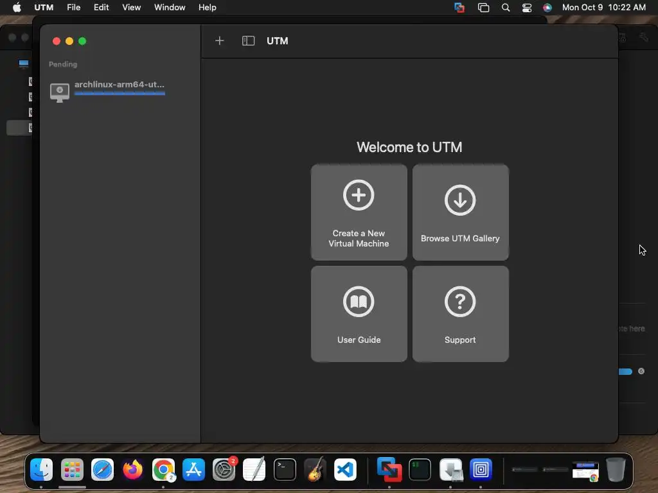Open the disk installer app in Dock

pos(450,469)
